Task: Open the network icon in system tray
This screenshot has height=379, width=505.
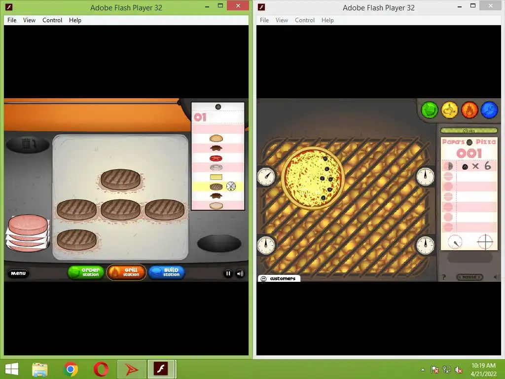Action: [447, 370]
